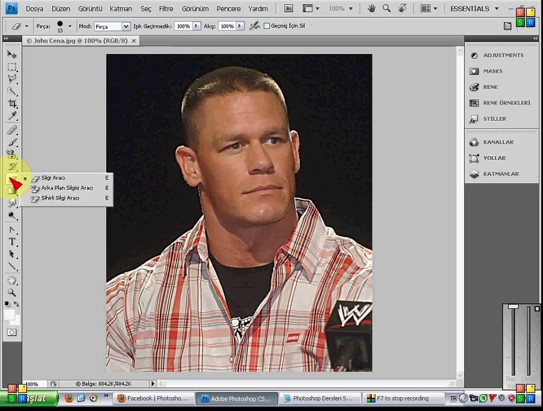The image size is (543, 411).
Task: Toggle the brushes panel icon in options bar
Action: click(x=508, y=26)
